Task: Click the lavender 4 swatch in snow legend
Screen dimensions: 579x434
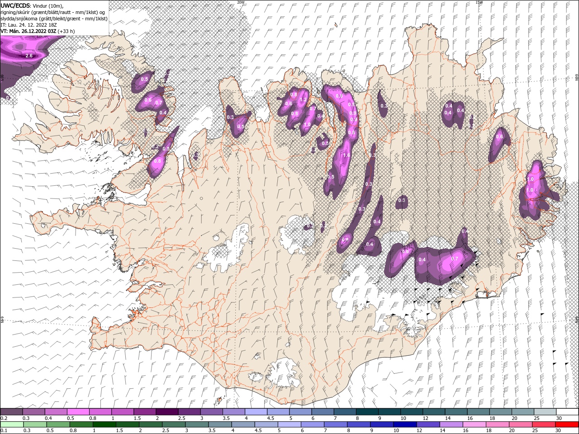Action: coord(256,412)
